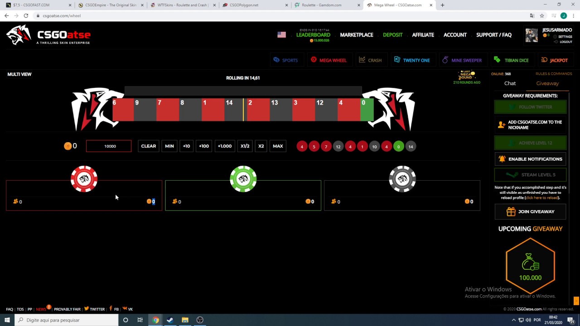580x326 pixels.
Task: Click the 100.000 upcoming giveaway hexagon
Action: (x=530, y=266)
